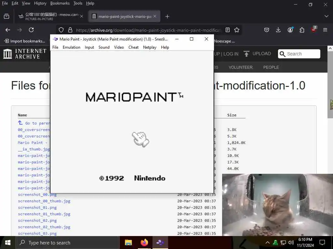Open screenshot_02_thumb.jpg file link

44,227
